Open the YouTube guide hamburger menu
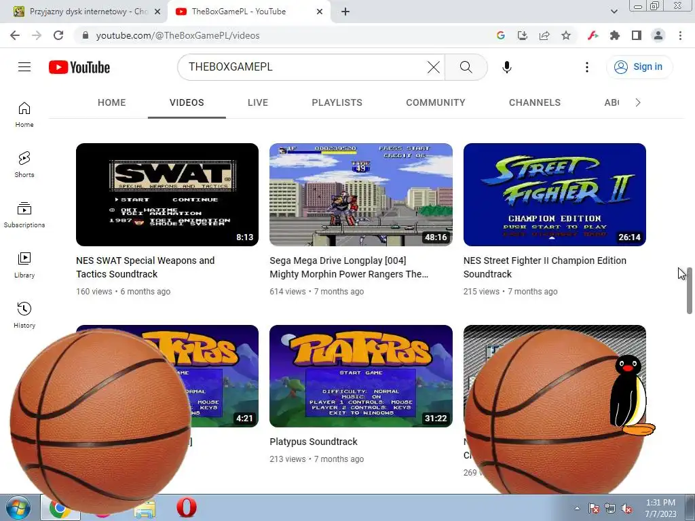This screenshot has height=521, width=695. (24, 67)
